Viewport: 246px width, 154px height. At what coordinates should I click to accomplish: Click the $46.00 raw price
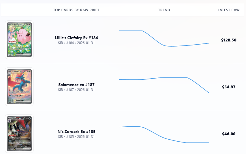tap(229, 134)
